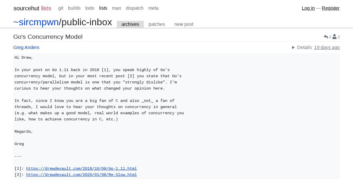This screenshot has height=185, width=353.
Task: Open the new post tab
Action: (x=184, y=24)
